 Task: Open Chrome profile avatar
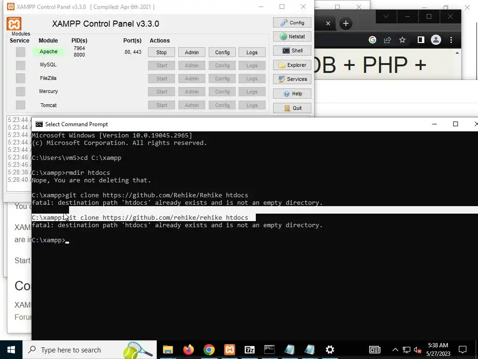[436, 40]
